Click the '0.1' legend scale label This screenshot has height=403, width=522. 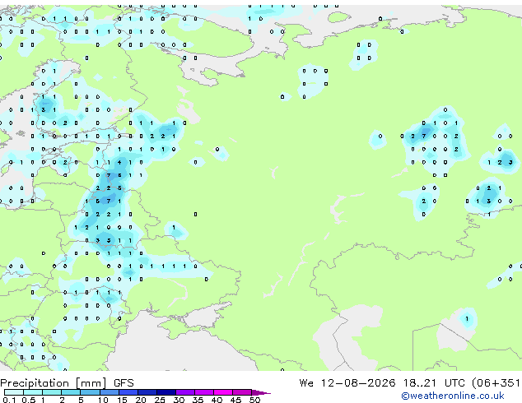(x=9, y=400)
